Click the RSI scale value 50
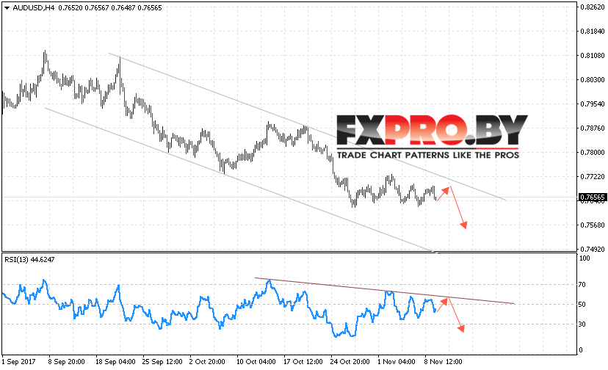 click(582, 305)
